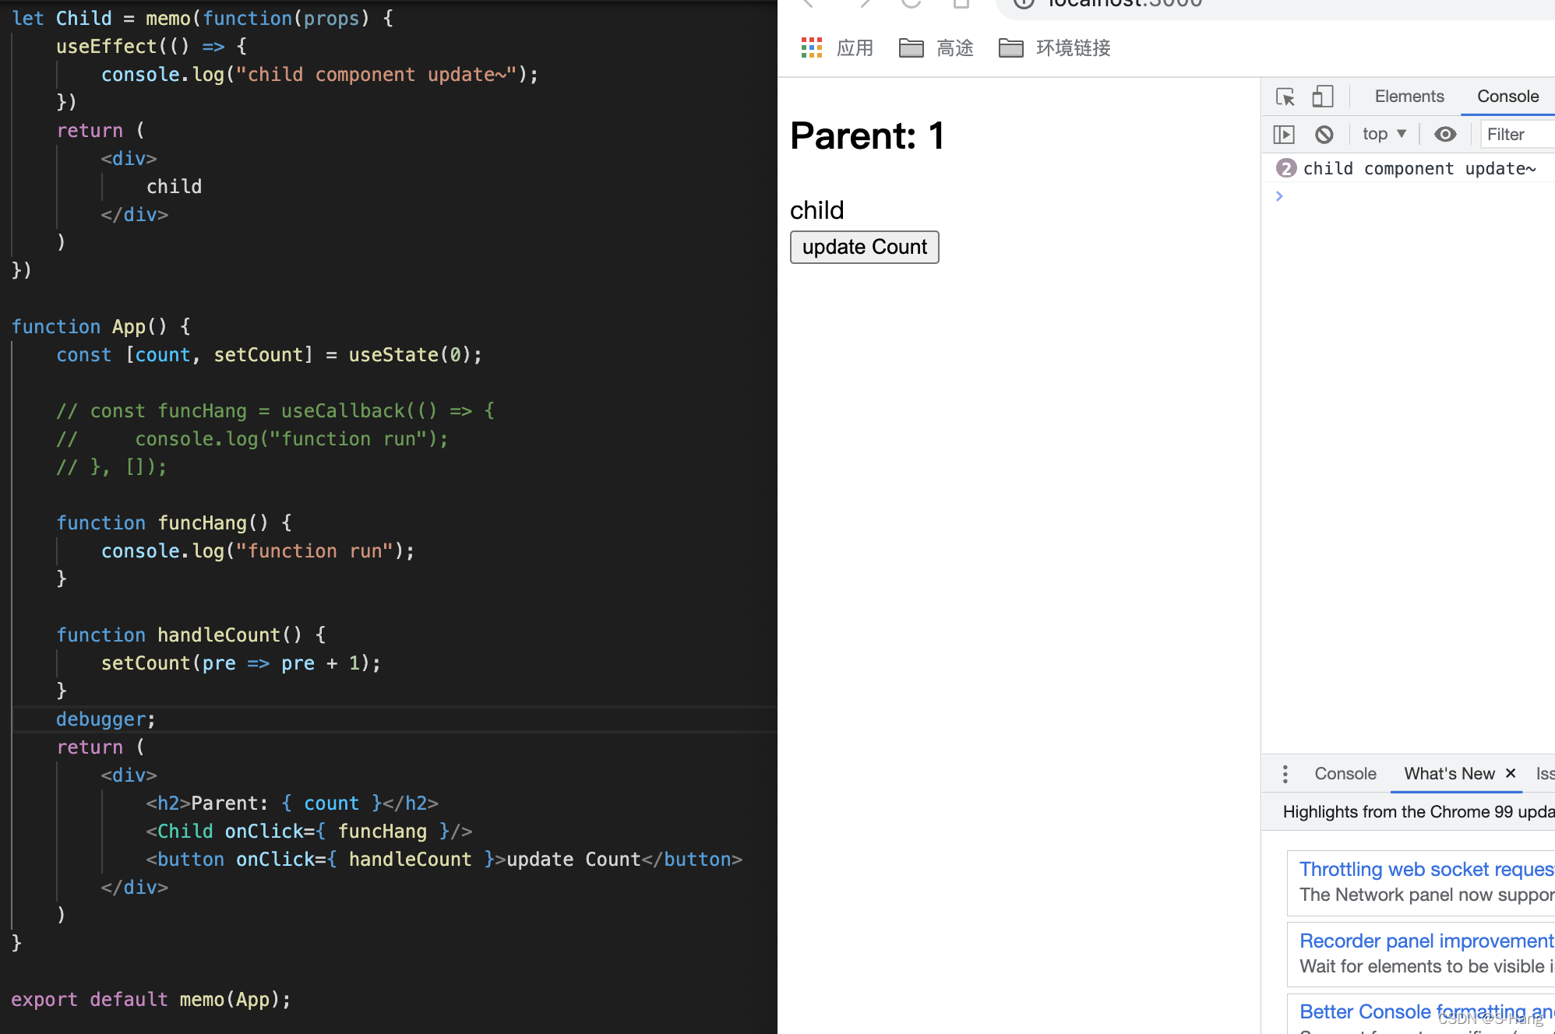
Task: Open the 高途 bookmark folder
Action: (936, 48)
